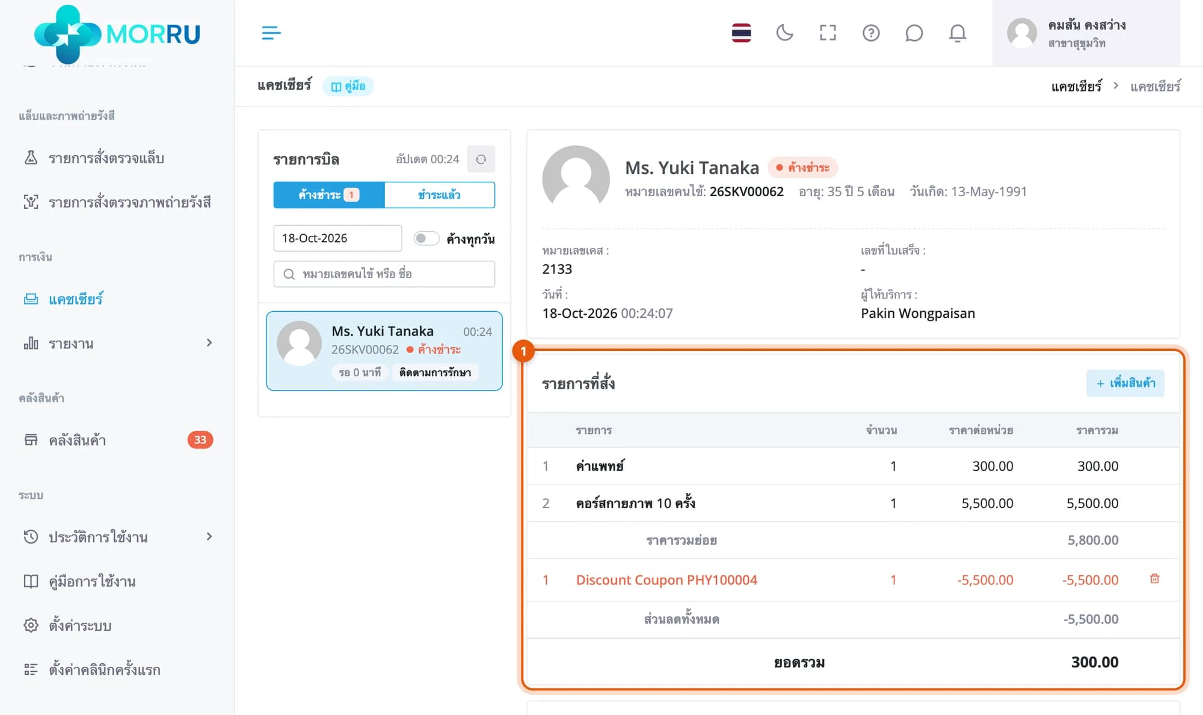1203x715 pixels.
Task: Click คอร์สกายภาพ 10 ครั้ง row item
Action: (635, 503)
